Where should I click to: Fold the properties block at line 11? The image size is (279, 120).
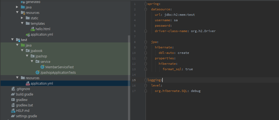(146, 58)
